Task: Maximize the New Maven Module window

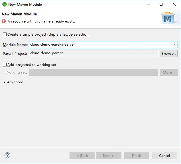Action: tap(161, 4)
